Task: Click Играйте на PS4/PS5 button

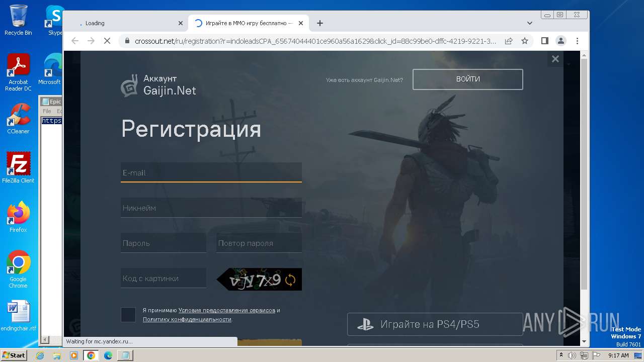Action: pyautogui.click(x=435, y=324)
